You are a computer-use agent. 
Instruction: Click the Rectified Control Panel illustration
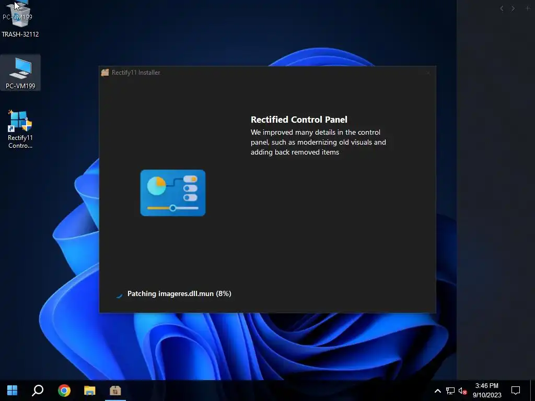pyautogui.click(x=173, y=193)
